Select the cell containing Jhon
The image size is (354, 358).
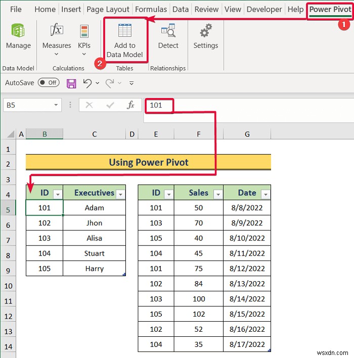click(x=94, y=223)
